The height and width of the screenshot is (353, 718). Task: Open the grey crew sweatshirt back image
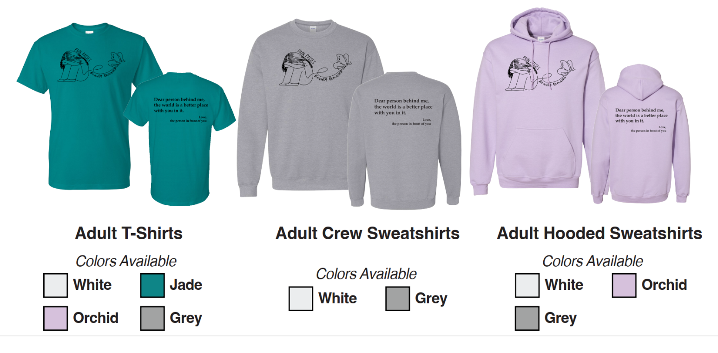404,139
